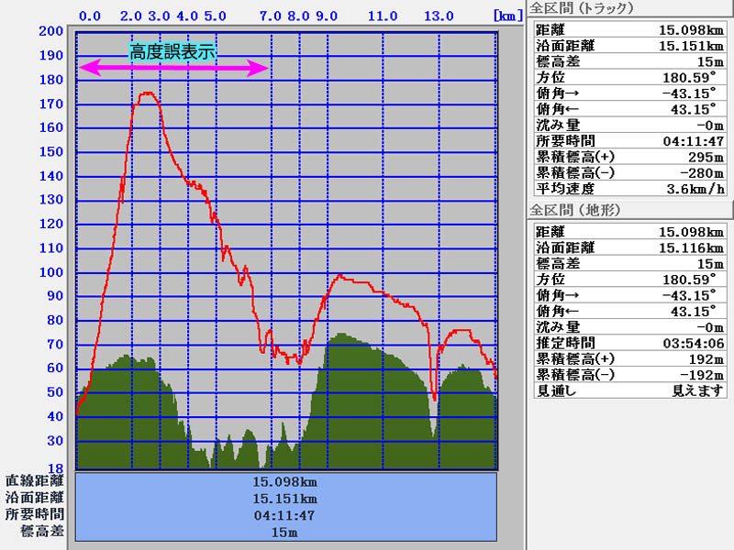Click the 7.0 km x-axis label
Viewport: 734px width, 550px height.
pyautogui.click(x=270, y=16)
